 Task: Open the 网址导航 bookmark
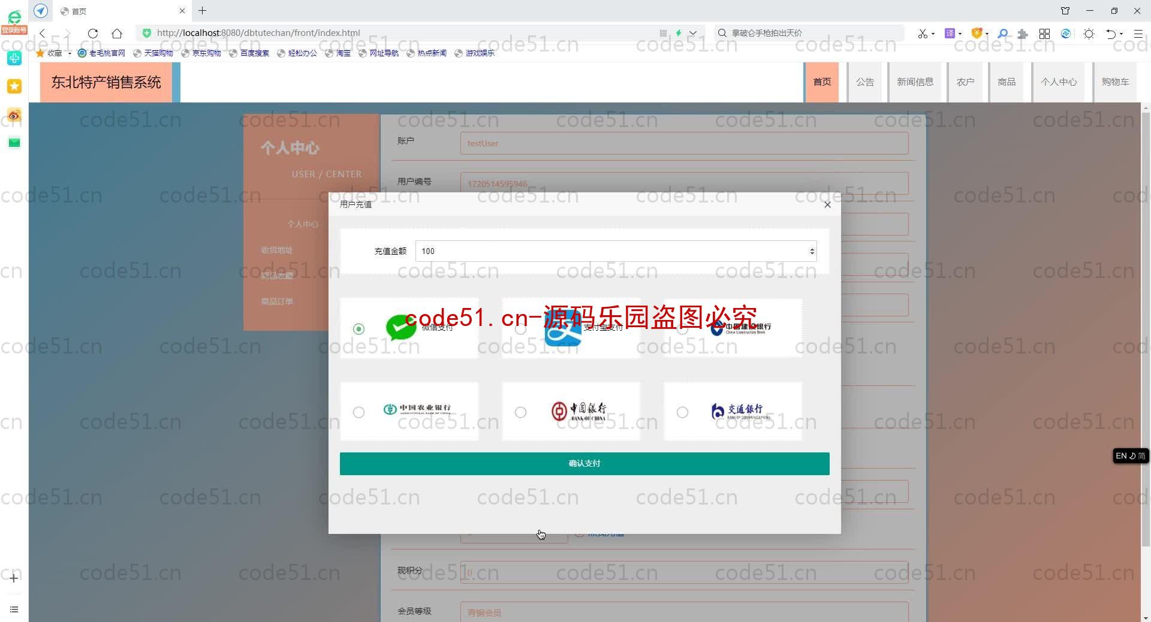pyautogui.click(x=379, y=53)
